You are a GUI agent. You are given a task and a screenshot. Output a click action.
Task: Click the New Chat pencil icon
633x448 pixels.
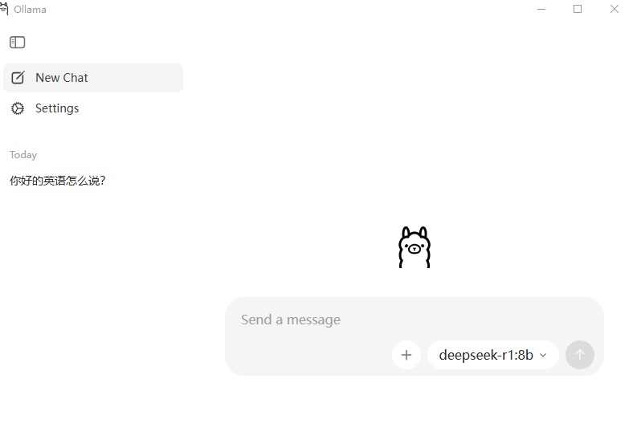pyautogui.click(x=18, y=78)
